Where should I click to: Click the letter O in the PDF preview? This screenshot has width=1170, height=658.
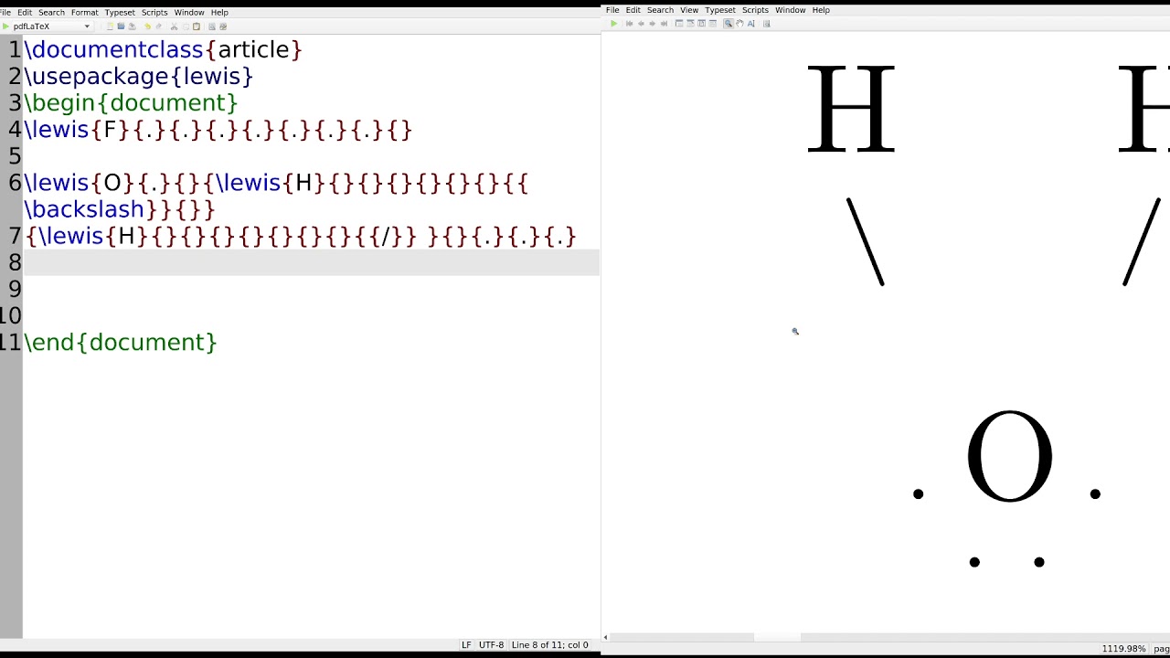click(x=1010, y=456)
